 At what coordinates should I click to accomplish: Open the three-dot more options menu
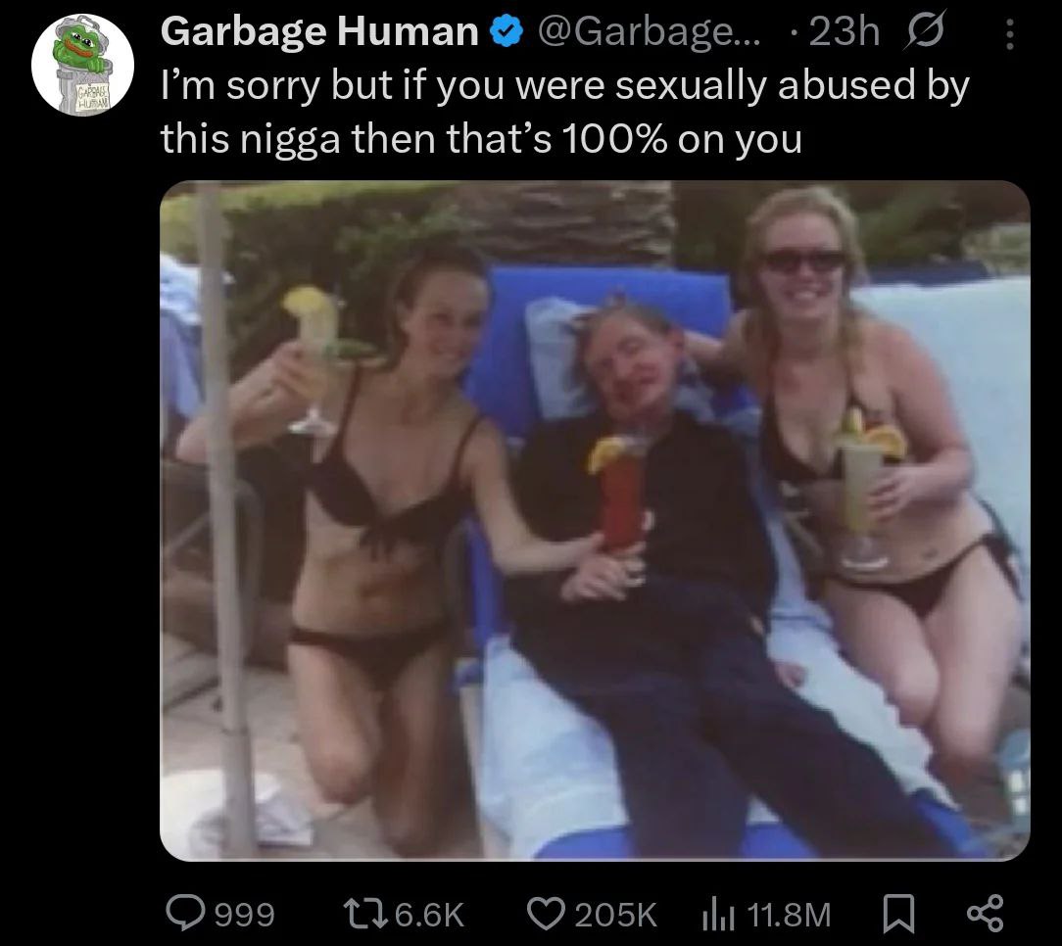1010,34
